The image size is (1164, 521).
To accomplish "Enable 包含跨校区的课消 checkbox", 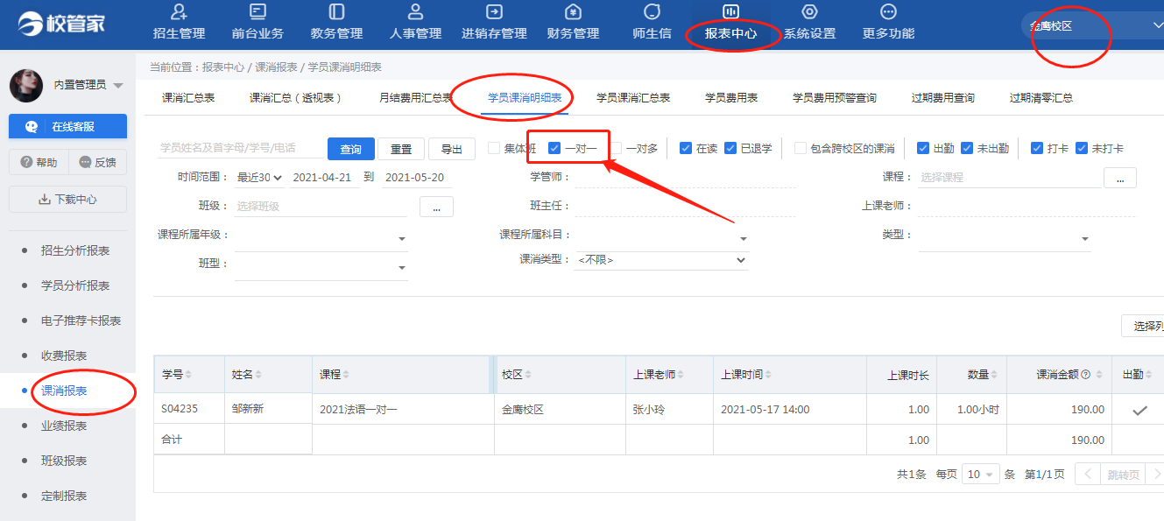I will [x=801, y=148].
